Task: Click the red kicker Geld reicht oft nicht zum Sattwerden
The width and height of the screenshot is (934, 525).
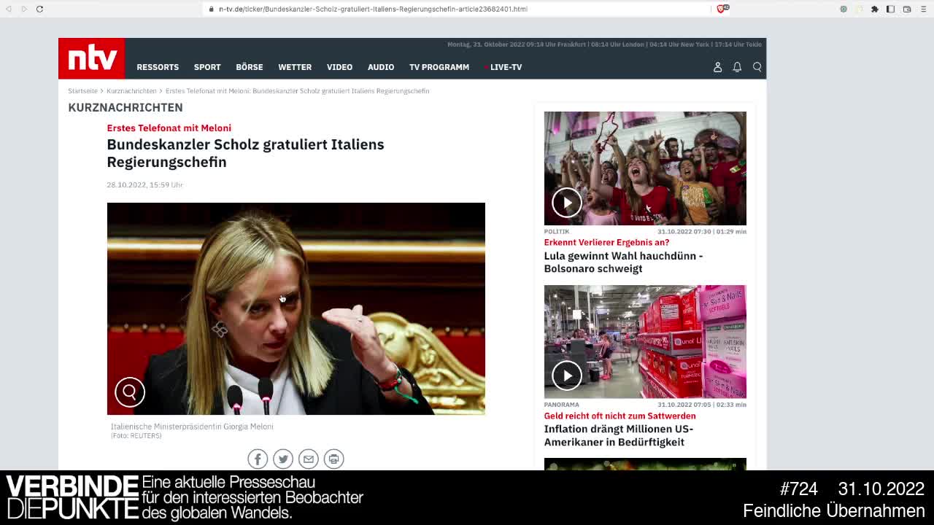Action: (x=620, y=416)
